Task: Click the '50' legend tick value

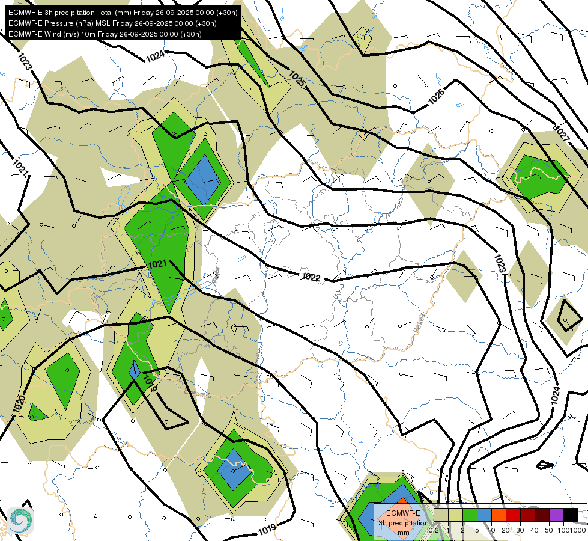Action: coord(549,530)
